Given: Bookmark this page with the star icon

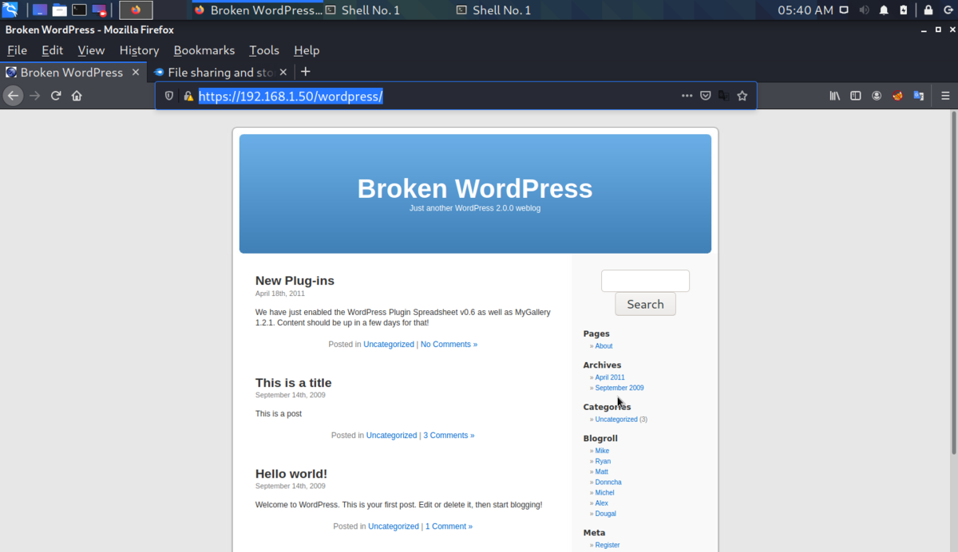Looking at the screenshot, I should pos(742,96).
